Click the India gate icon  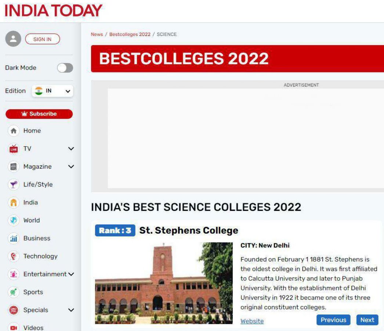pos(14,202)
